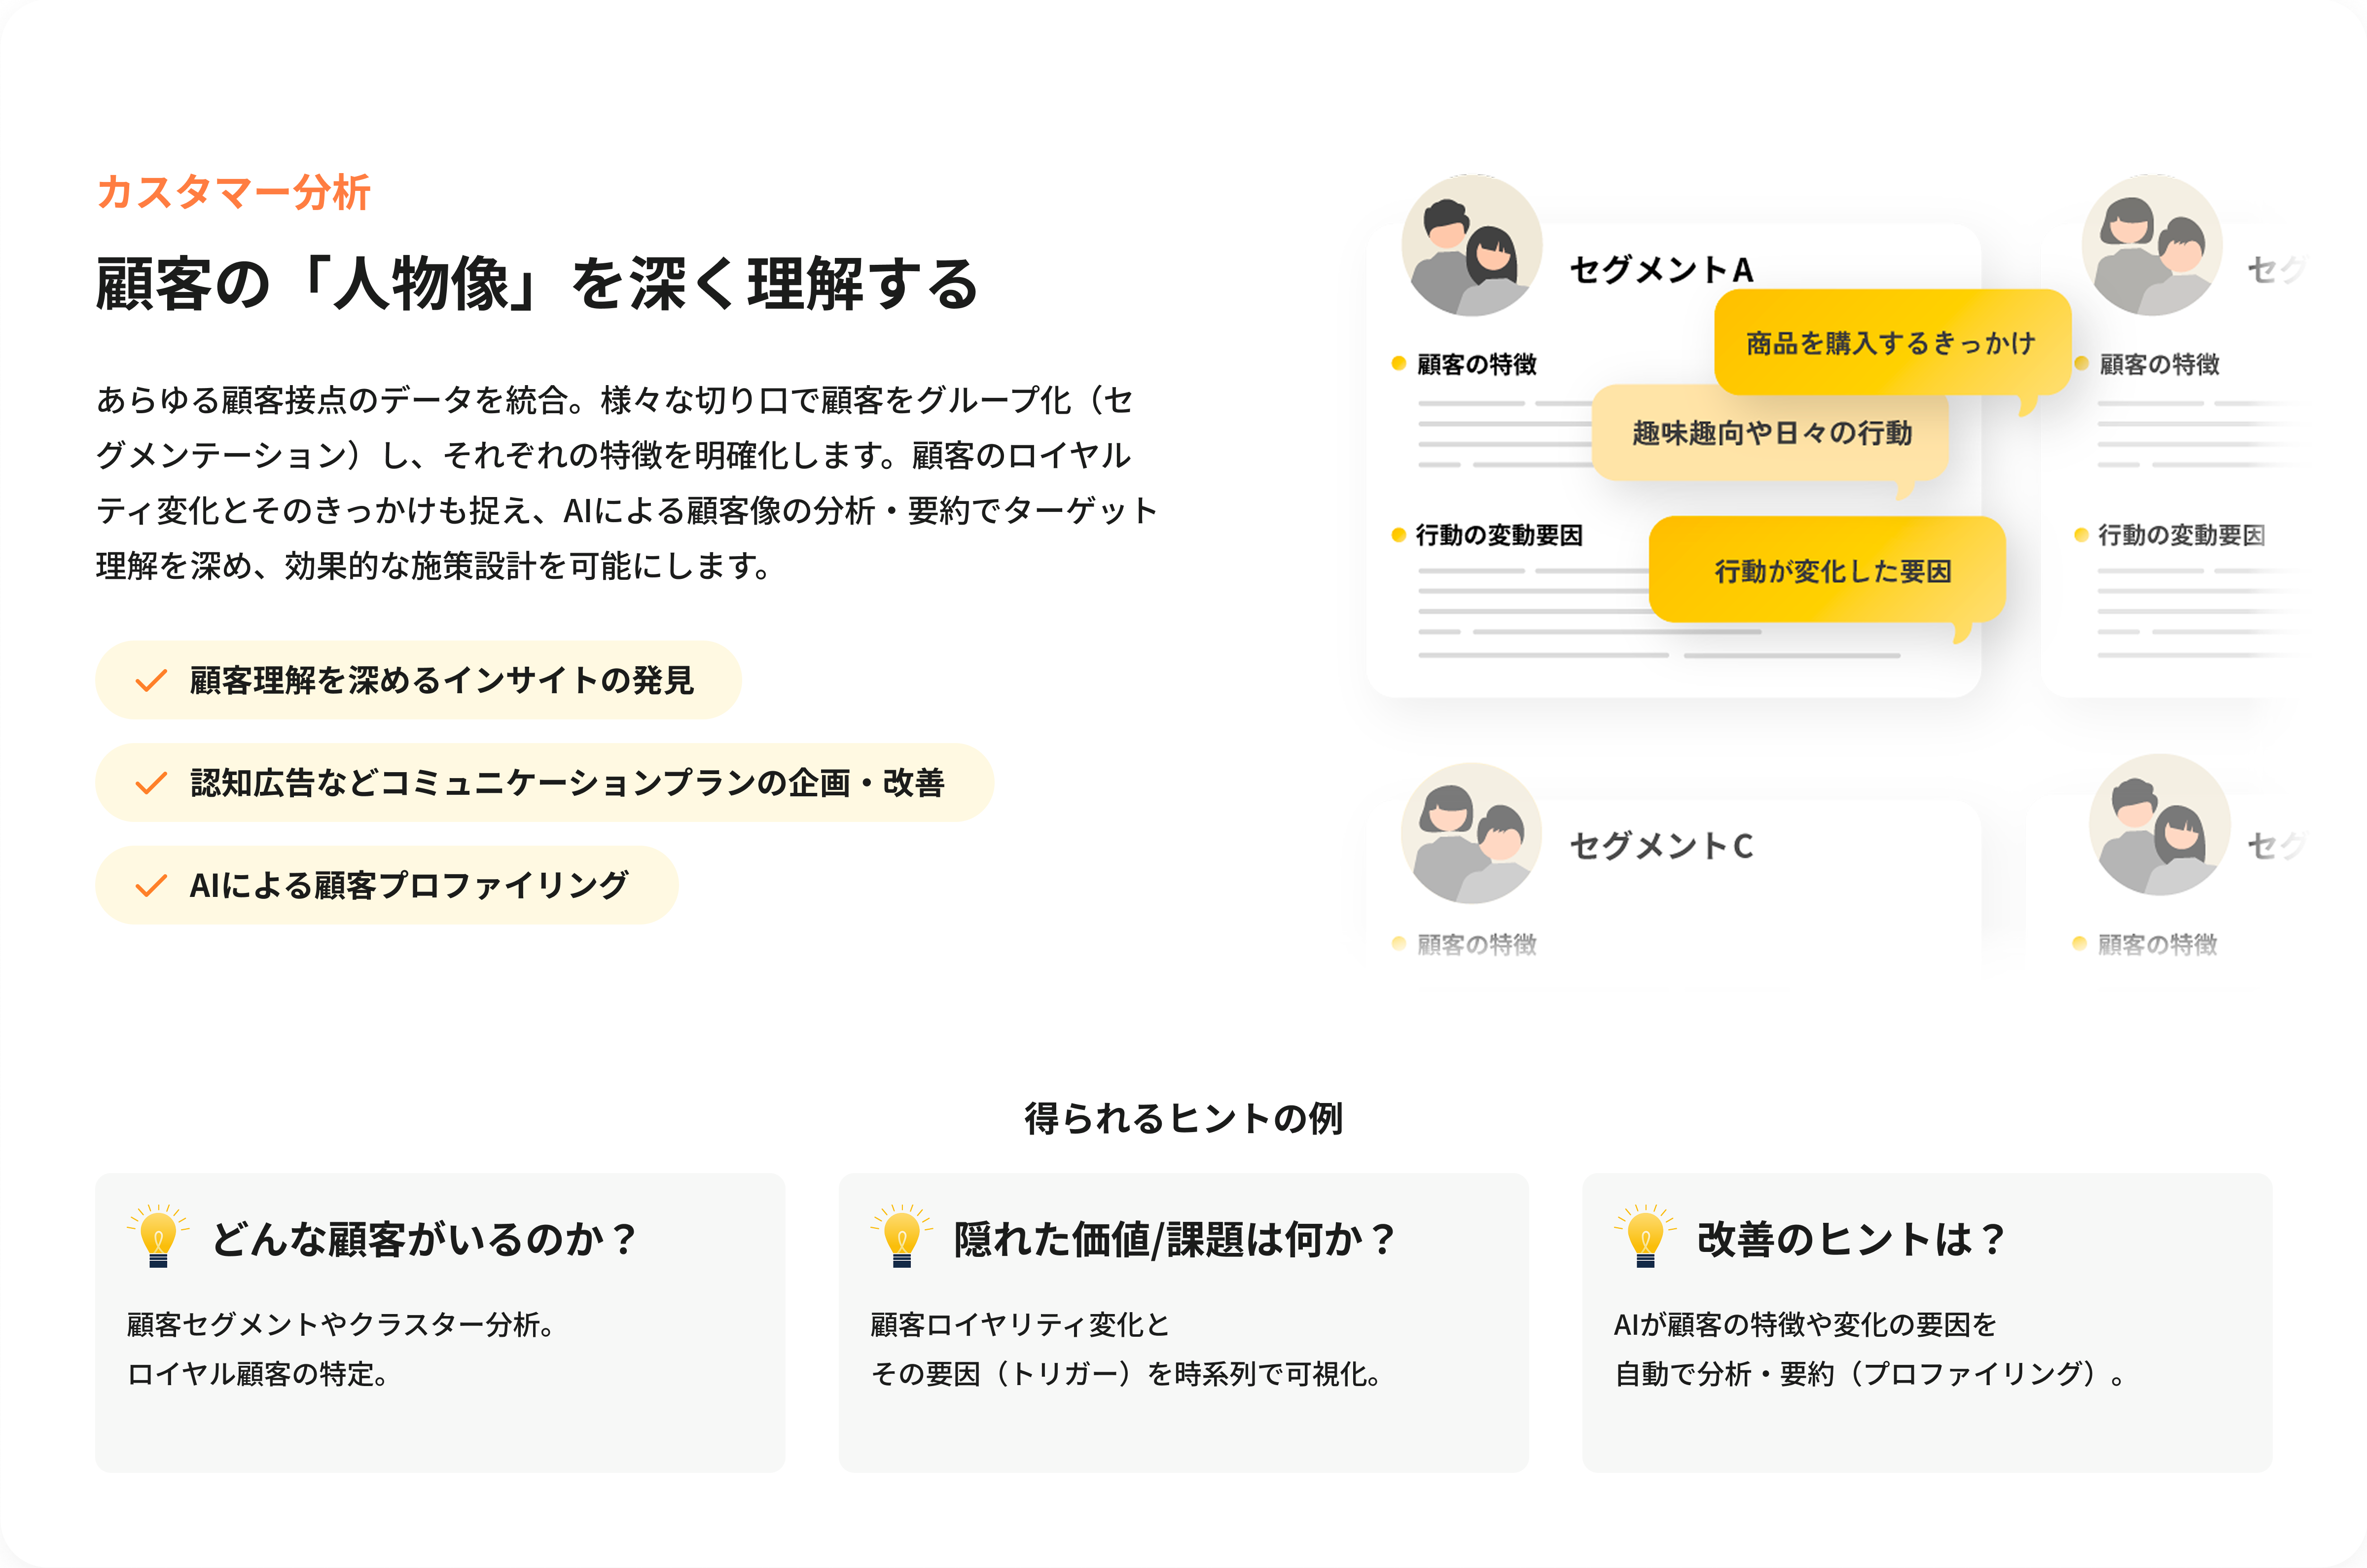Click the 顧客の「人物像」を深く理解する headline
The width and height of the screenshot is (2367, 1568).
click(538, 283)
